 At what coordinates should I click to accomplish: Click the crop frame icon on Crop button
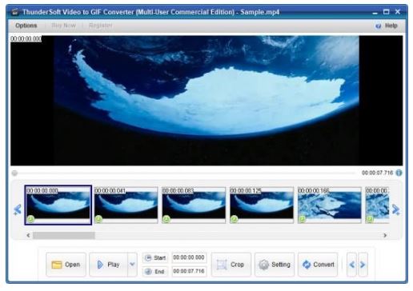(x=222, y=265)
